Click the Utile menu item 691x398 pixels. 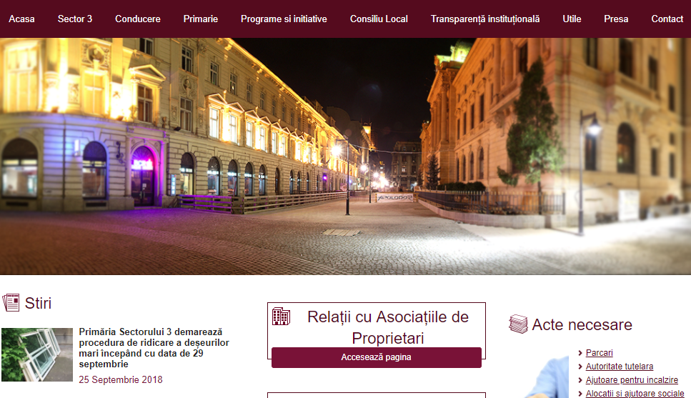click(572, 19)
